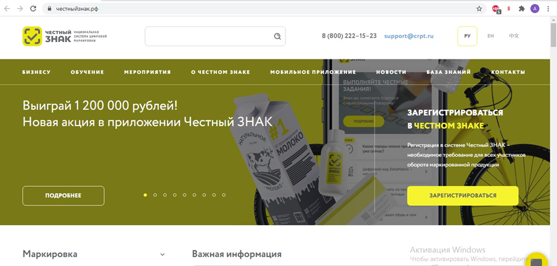Open the ОБУЧЕНИЕ navigation menu

click(87, 72)
